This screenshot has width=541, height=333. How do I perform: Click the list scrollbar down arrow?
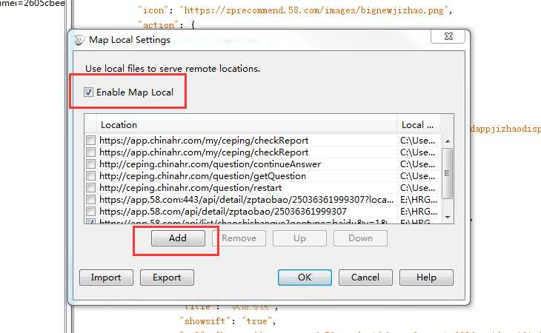(448, 217)
